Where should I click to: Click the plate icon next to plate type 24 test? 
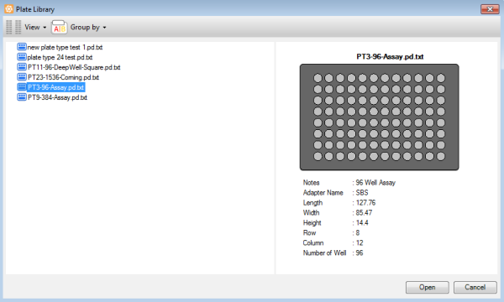[22, 57]
